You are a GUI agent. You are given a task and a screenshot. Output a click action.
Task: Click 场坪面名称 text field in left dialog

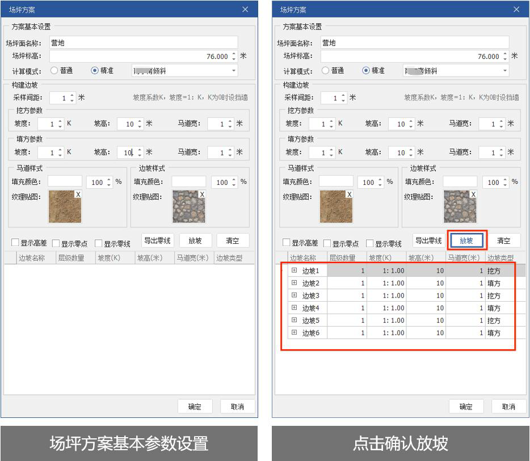click(142, 43)
